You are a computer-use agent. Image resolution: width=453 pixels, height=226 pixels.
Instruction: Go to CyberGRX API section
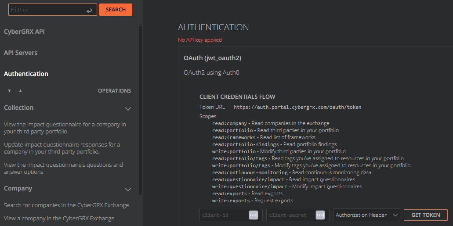point(24,32)
